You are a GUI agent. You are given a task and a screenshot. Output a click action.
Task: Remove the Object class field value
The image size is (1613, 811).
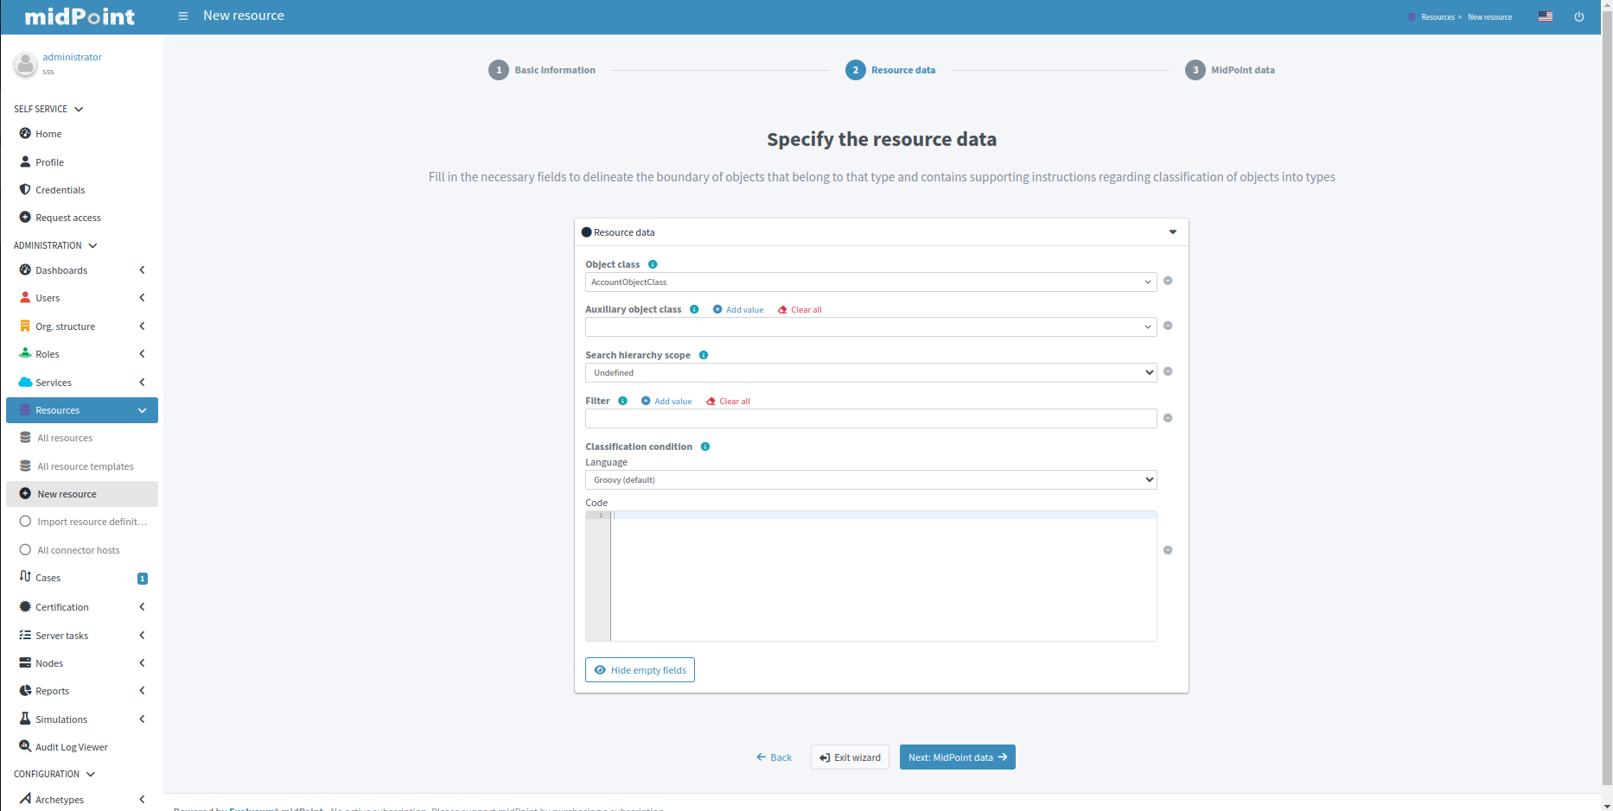(x=1168, y=282)
